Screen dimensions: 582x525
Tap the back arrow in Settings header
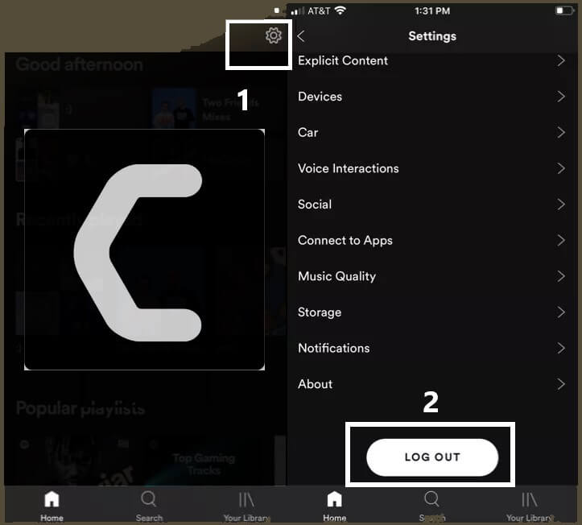(x=301, y=36)
